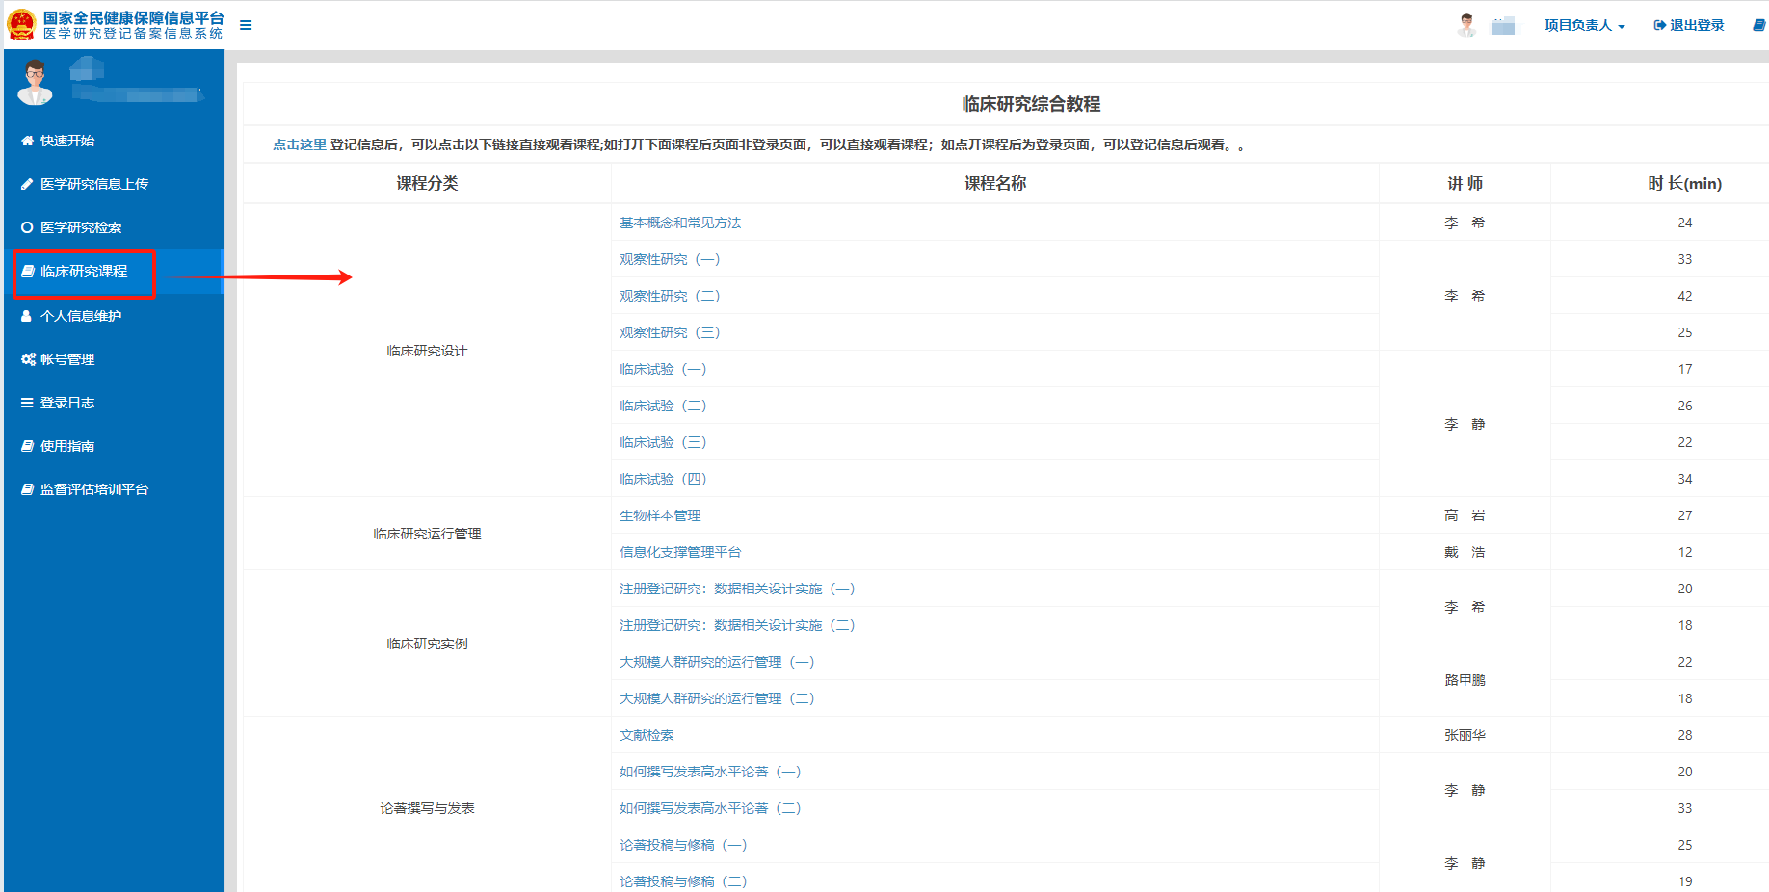The height and width of the screenshot is (892, 1769).
Task: Open course 观察性研究（二）
Action: [670, 296]
